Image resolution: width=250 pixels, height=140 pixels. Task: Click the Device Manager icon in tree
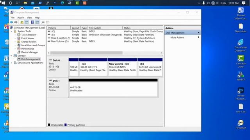pyautogui.click(x=19, y=52)
